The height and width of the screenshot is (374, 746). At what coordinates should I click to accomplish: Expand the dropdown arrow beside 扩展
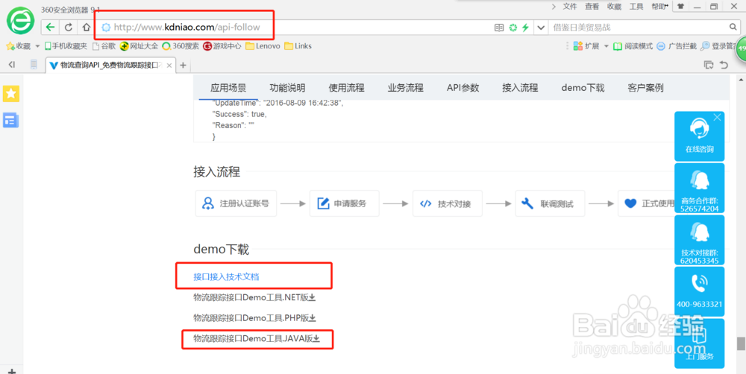[606, 46]
